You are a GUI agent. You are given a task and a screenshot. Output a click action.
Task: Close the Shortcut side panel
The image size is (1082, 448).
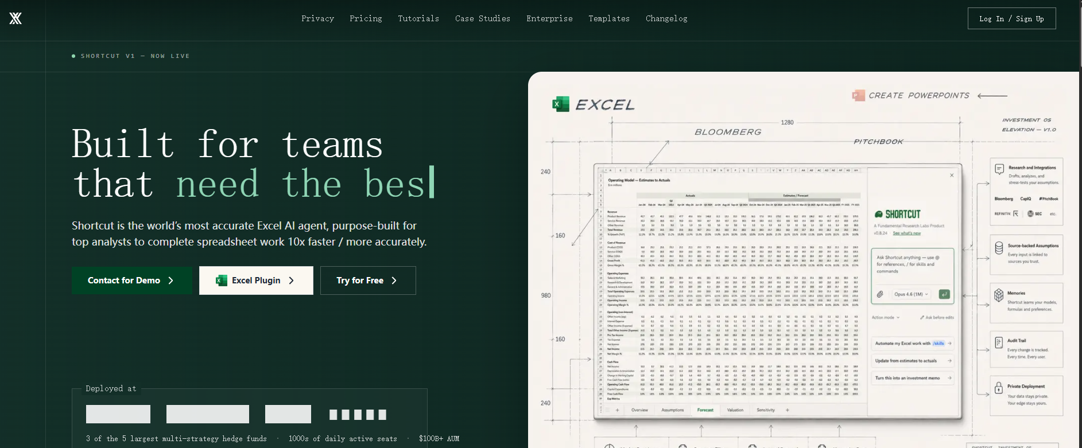tap(952, 176)
